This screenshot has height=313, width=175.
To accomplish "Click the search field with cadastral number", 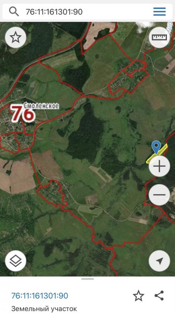I will (87, 12).
